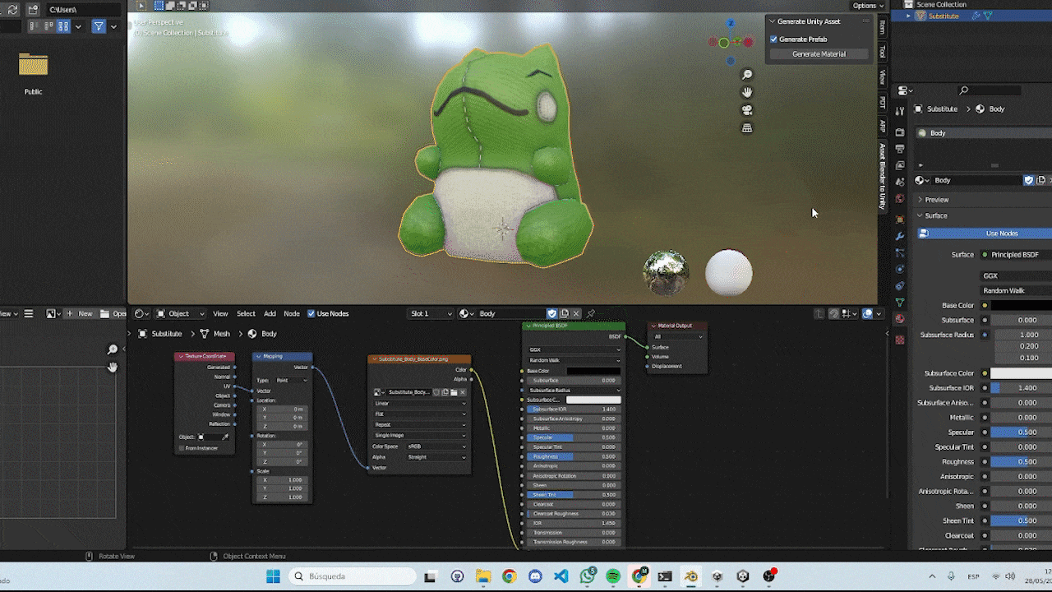Viewport: 1052px width, 592px height.
Task: Switch perspective/orthographic with the grid icon
Action: point(747,128)
